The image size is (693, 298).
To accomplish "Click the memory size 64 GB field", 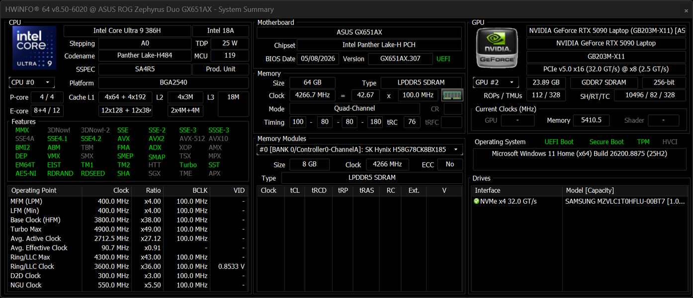I will 312,82.
